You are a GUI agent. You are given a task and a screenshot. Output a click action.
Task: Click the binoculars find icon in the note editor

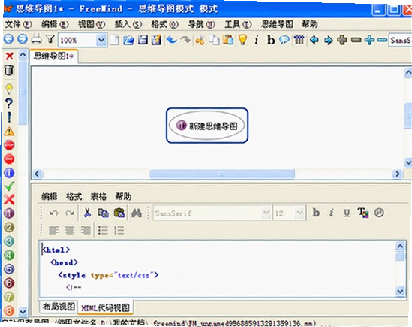pyautogui.click(x=137, y=213)
